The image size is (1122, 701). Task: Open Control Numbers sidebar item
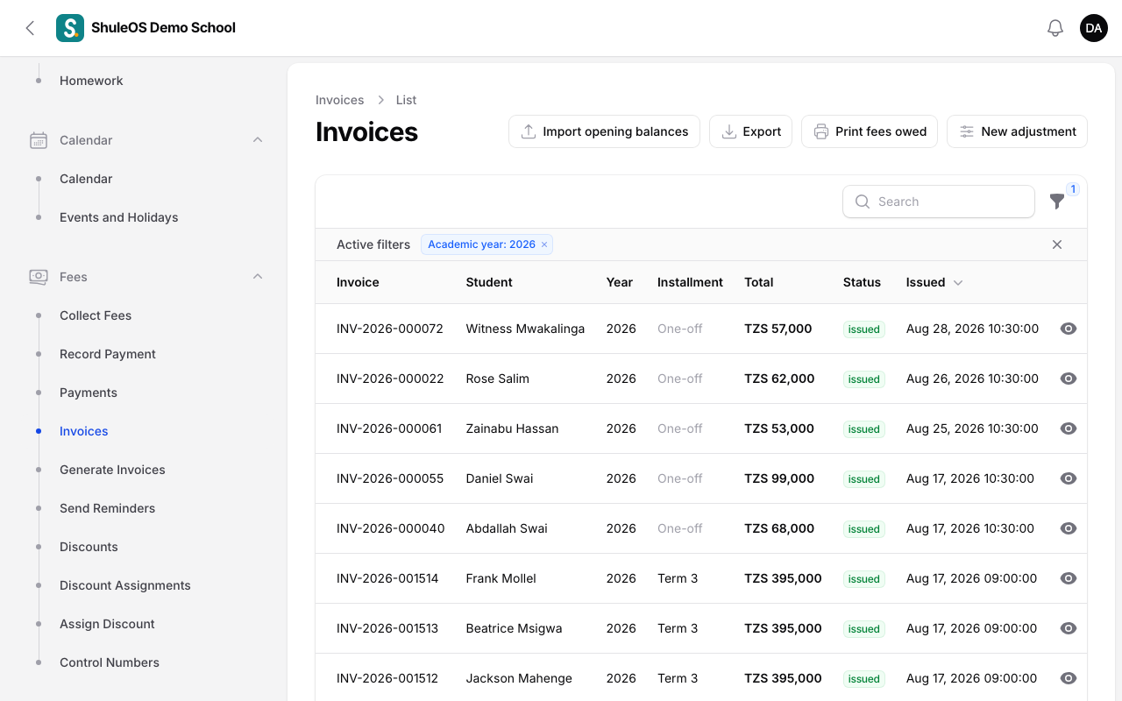(110, 662)
